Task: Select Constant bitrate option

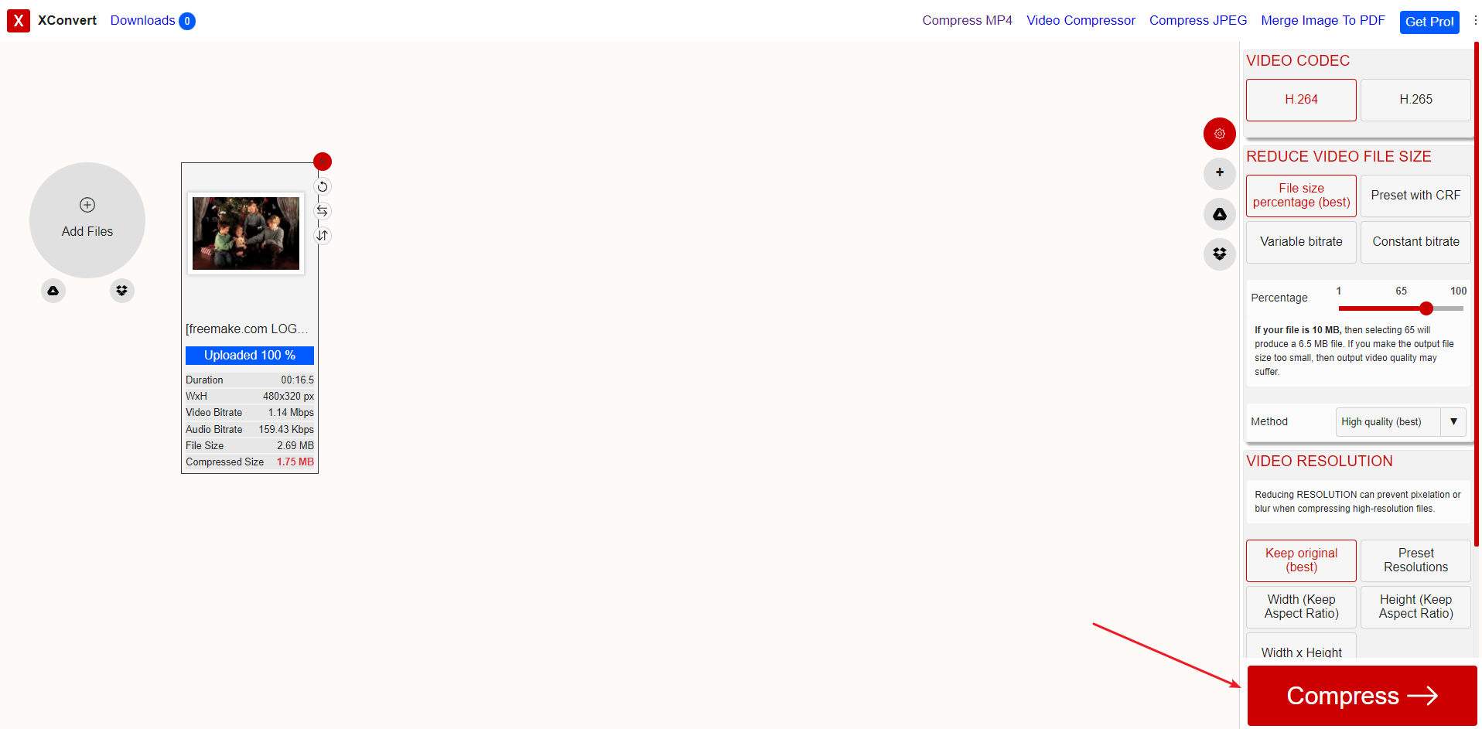Action: click(1415, 242)
